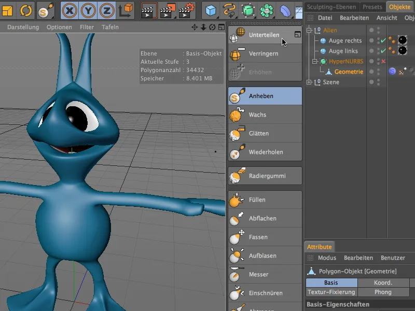Click the rotate tool in toolbar
This screenshot has width=415, height=311.
pyautogui.click(x=26, y=10)
